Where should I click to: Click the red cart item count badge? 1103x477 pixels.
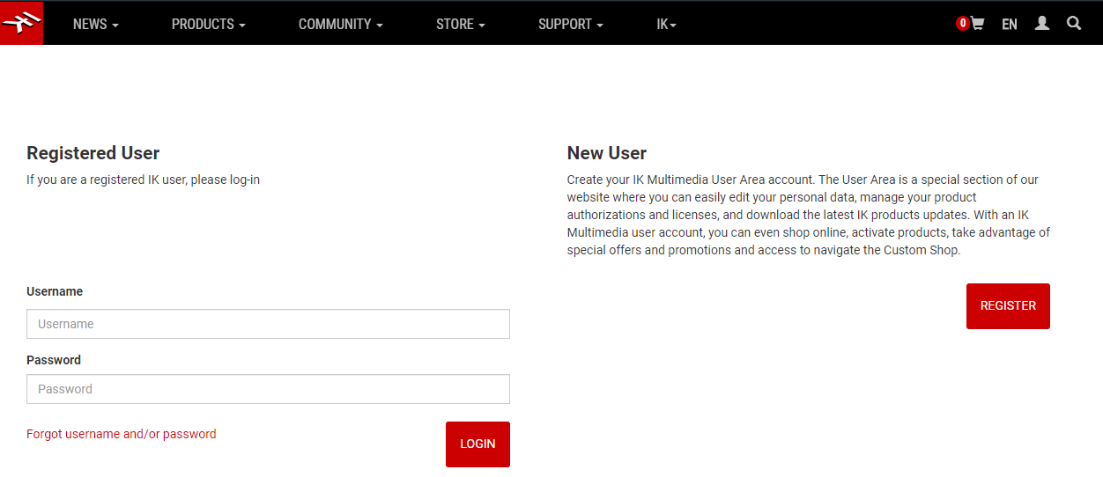[x=963, y=24]
